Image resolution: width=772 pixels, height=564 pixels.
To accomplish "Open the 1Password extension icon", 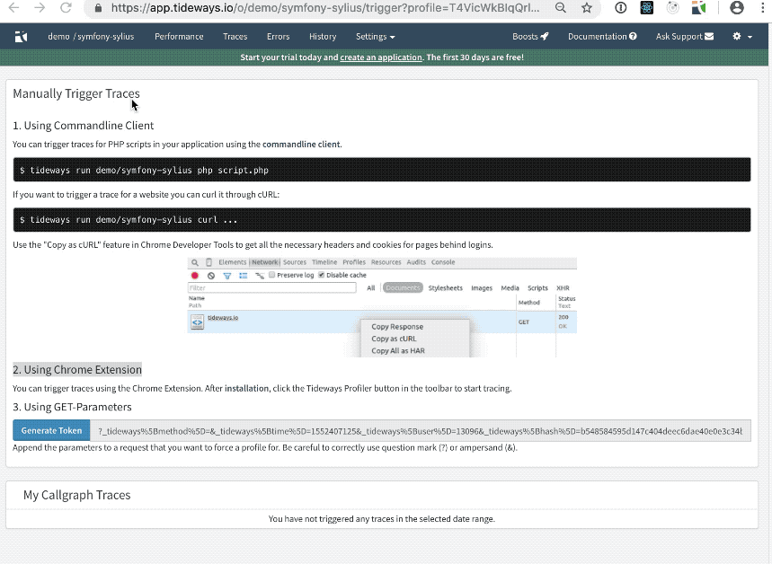I will 620,7.
